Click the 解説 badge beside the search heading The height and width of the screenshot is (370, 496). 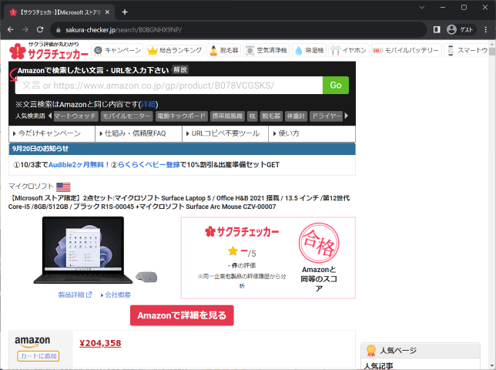pos(180,69)
